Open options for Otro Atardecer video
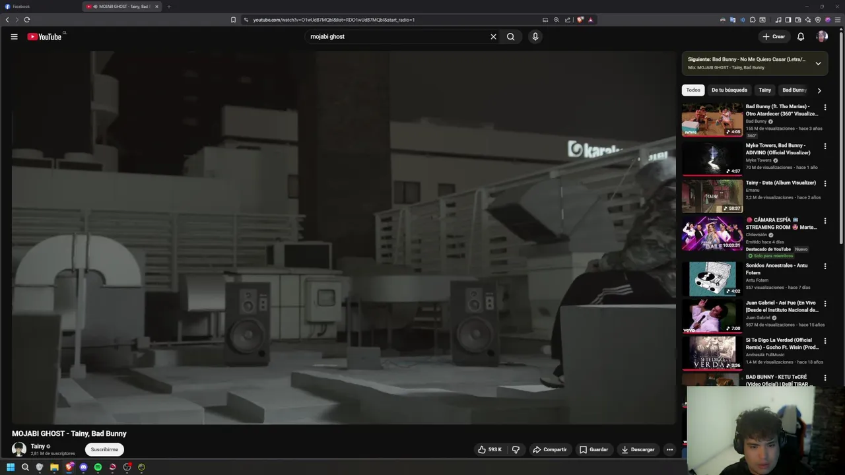Image resolution: width=845 pixels, height=475 pixels. pyautogui.click(x=825, y=108)
